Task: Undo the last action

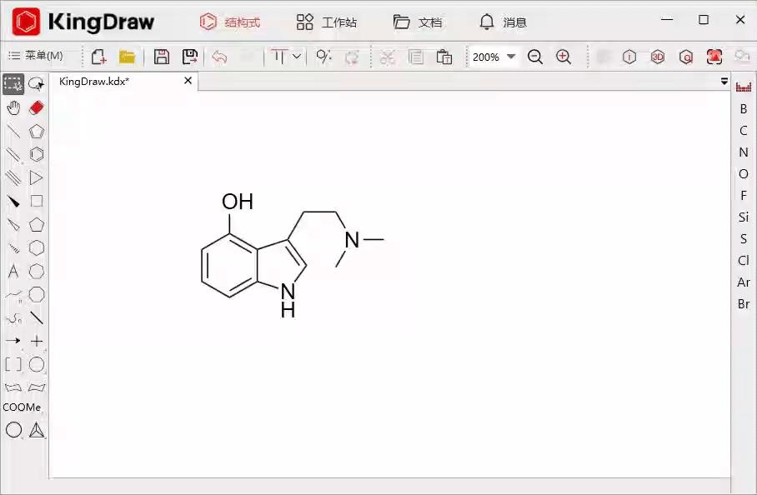Action: pyautogui.click(x=219, y=57)
